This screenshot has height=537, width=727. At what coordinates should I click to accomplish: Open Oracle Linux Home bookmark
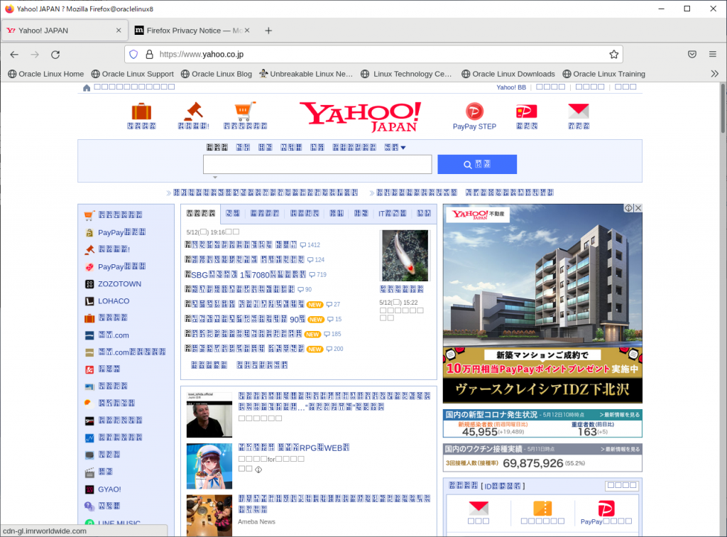[46, 74]
